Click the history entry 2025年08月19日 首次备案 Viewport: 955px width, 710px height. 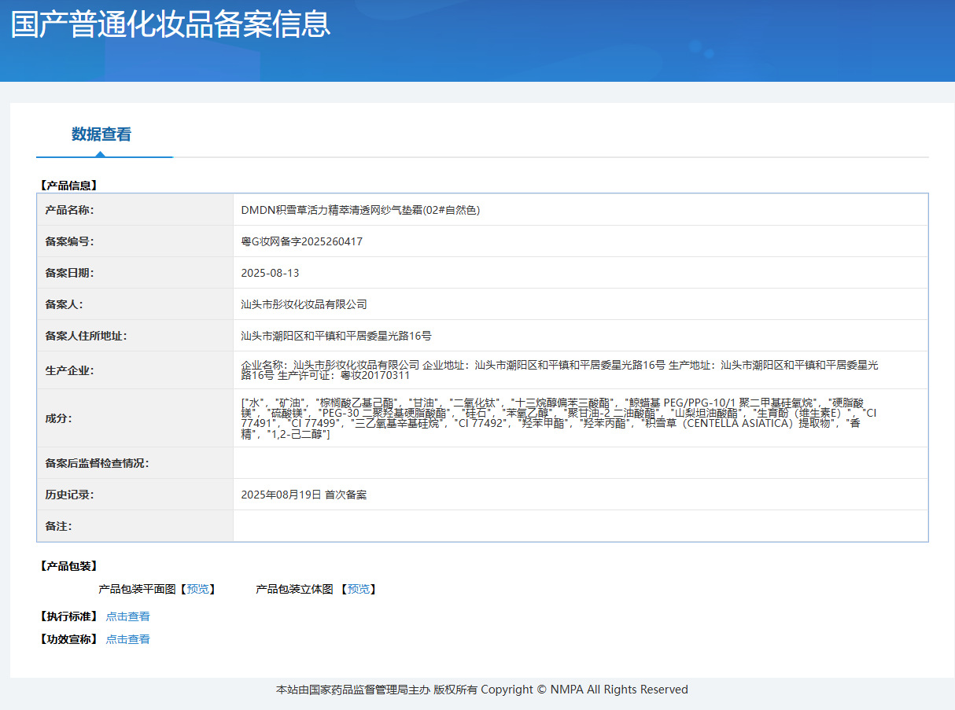(x=304, y=495)
